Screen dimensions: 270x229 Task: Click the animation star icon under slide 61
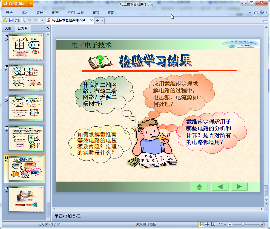tap(6, 101)
